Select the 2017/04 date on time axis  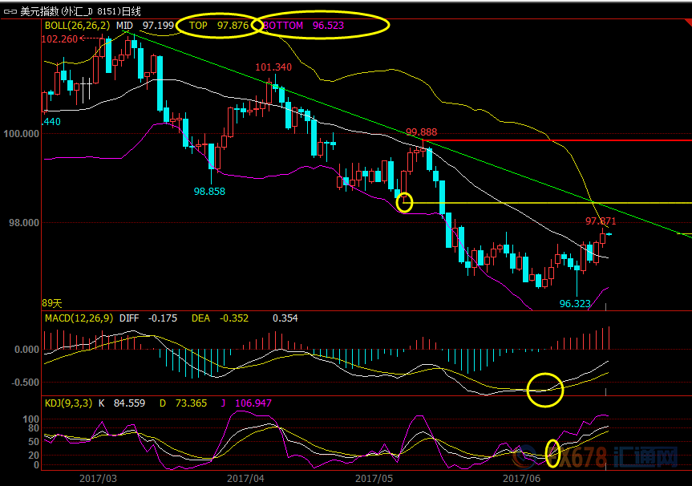pyautogui.click(x=246, y=478)
